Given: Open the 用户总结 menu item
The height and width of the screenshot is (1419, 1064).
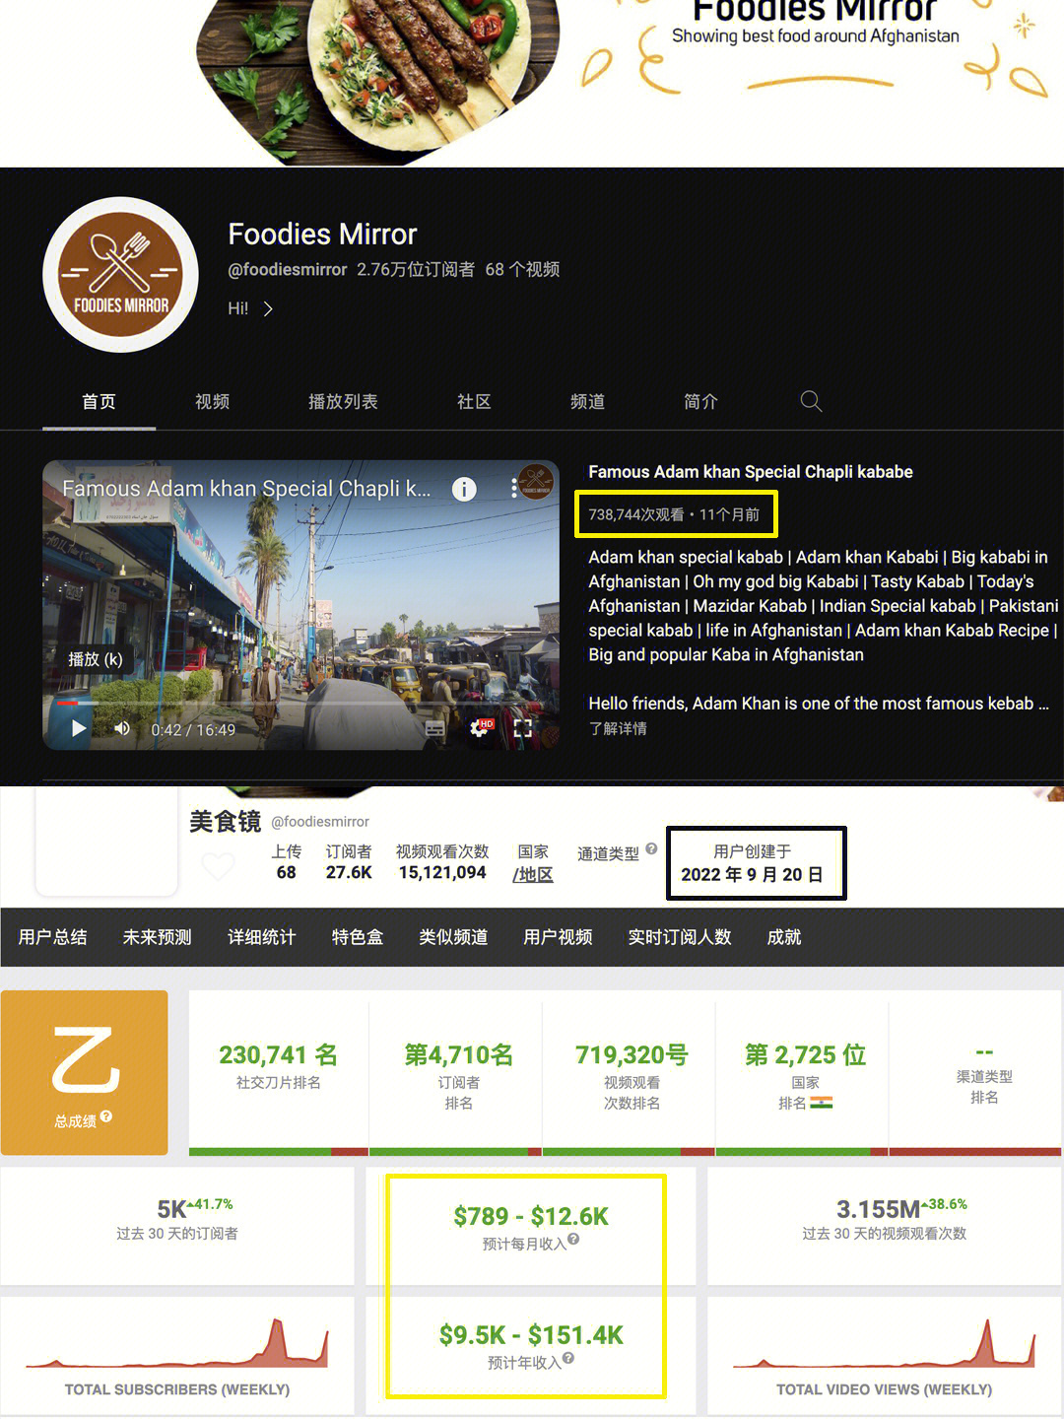Looking at the screenshot, I should tap(52, 937).
